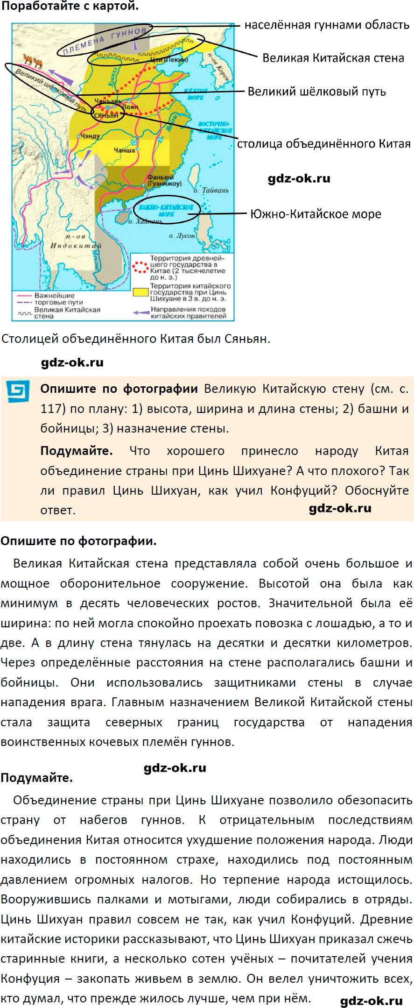The height and width of the screenshot is (1008, 414).
Task: Click the gdz-ok.ru link next to 'Подумайте.' heading
Action: pos(175,768)
